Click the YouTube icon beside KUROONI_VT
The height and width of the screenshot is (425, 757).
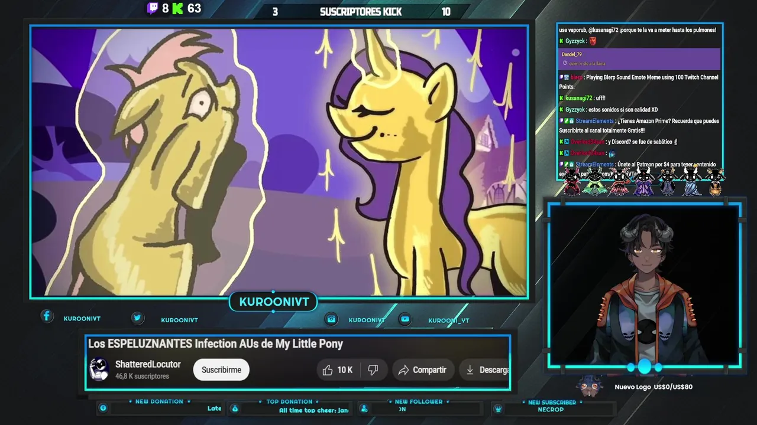[405, 319]
